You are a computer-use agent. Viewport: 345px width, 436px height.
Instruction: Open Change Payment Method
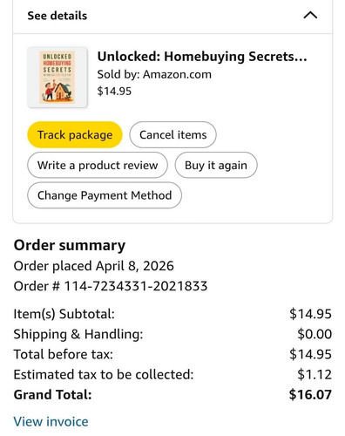click(105, 195)
